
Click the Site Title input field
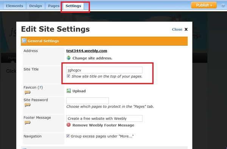[104, 70]
